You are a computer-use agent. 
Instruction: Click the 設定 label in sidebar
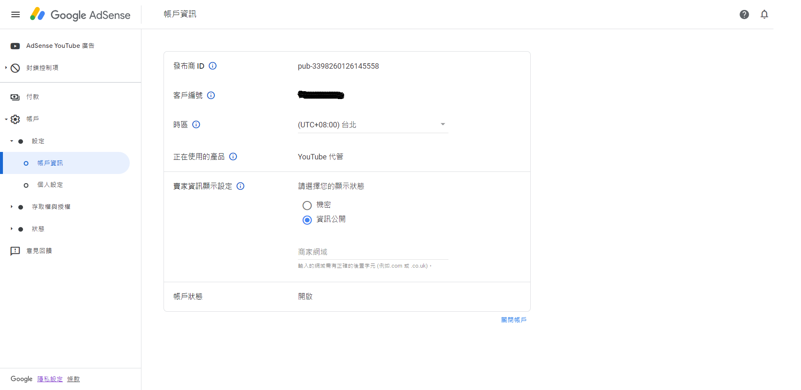click(x=38, y=141)
